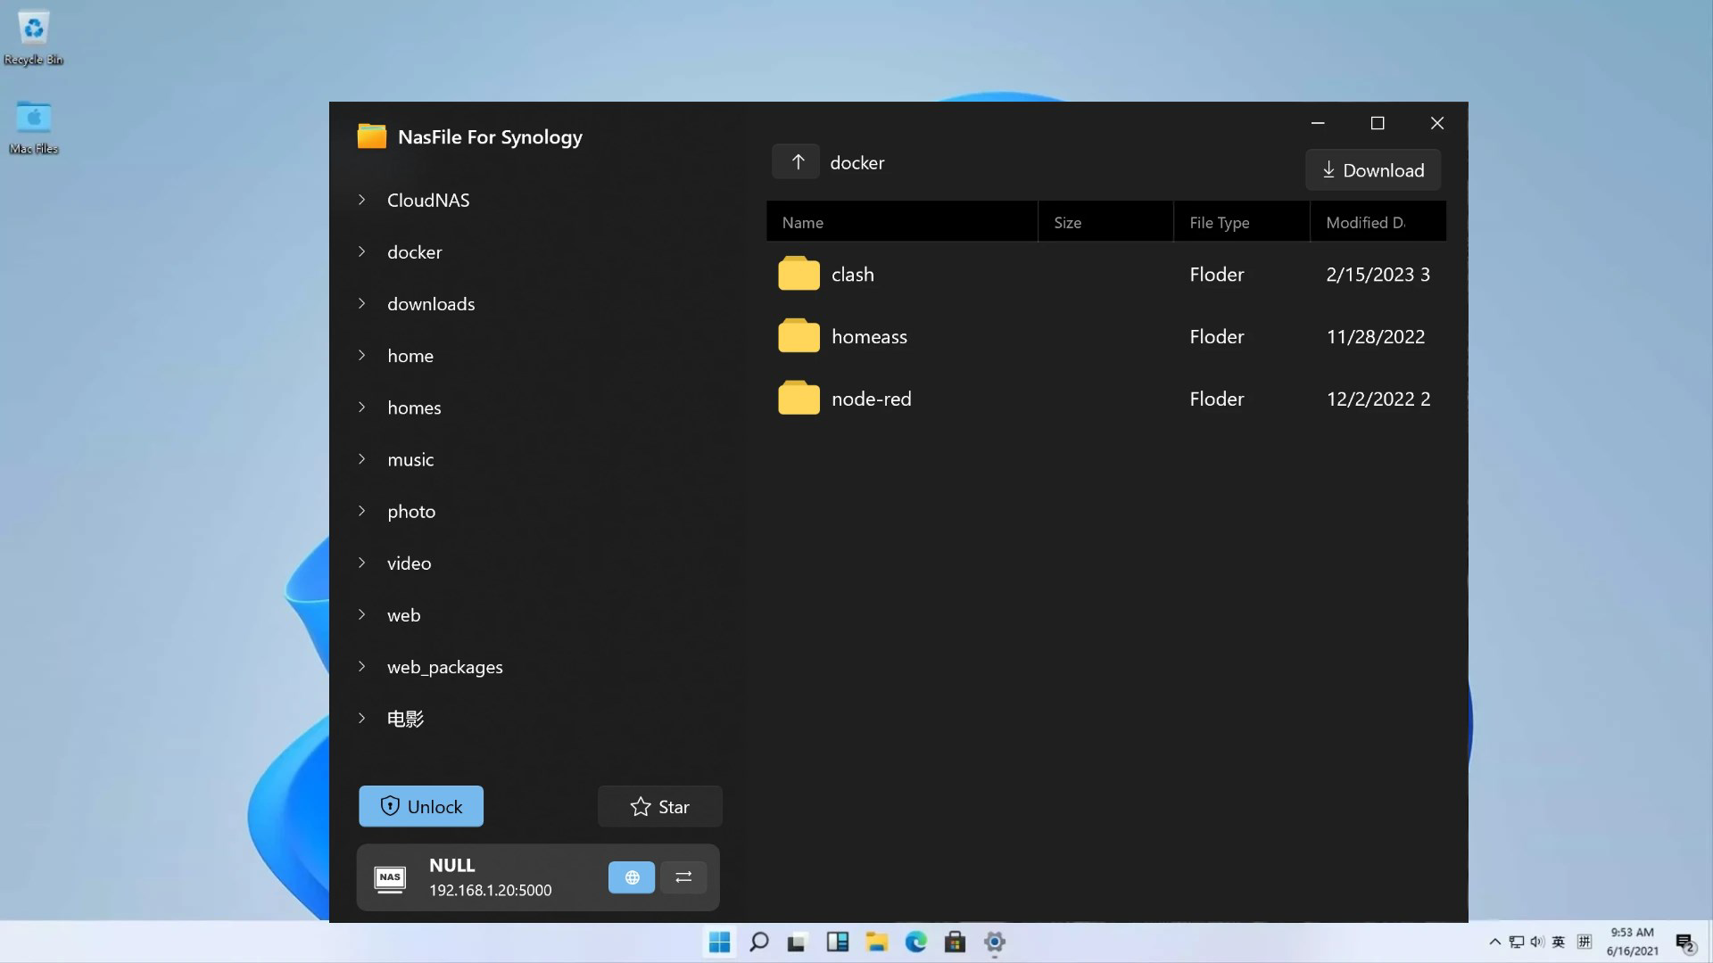Select CloudNAS in the sidebar
This screenshot has width=1713, height=963.
[428, 200]
